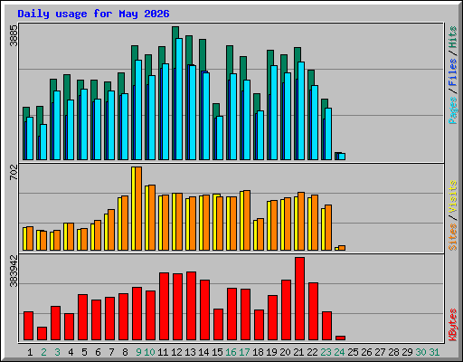Click day label '27'

[380, 352]
